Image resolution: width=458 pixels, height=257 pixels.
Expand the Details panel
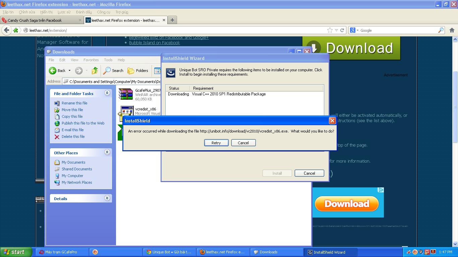pos(107,198)
